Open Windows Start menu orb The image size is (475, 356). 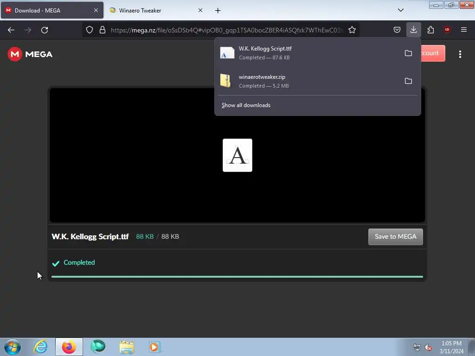[13, 347]
